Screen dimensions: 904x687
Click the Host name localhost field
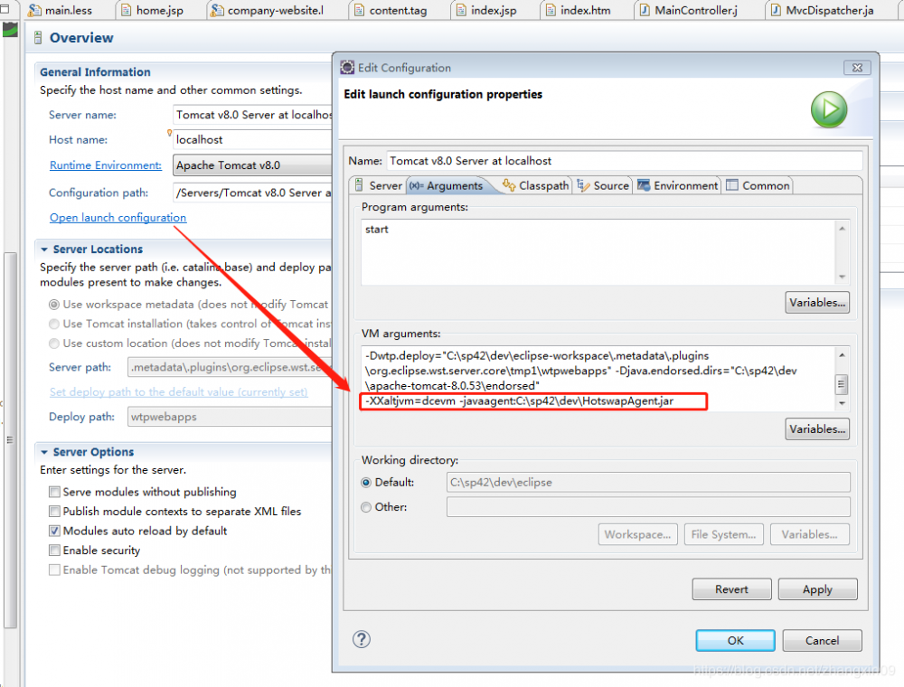pos(252,140)
